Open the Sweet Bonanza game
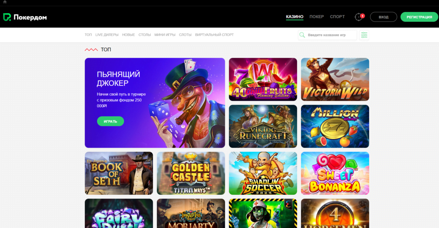 [335, 173]
